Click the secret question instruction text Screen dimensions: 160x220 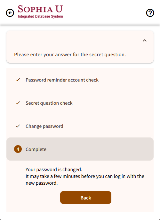[x=70, y=55]
